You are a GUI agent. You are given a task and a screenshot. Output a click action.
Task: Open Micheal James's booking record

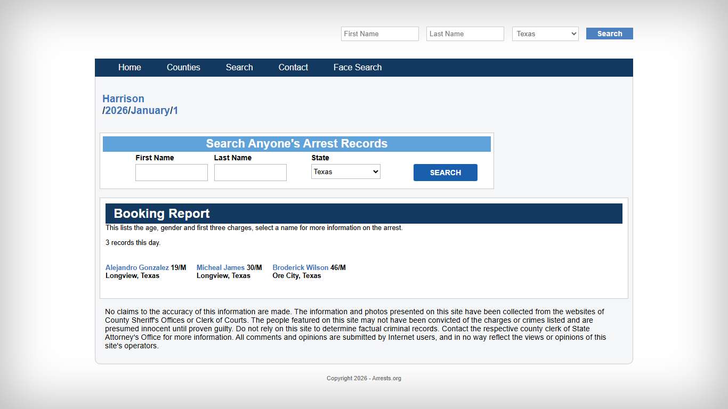220,267
